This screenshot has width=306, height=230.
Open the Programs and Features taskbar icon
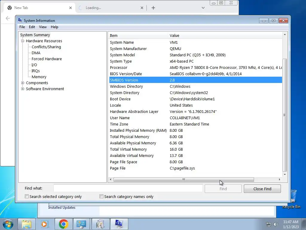[x=100, y=224]
